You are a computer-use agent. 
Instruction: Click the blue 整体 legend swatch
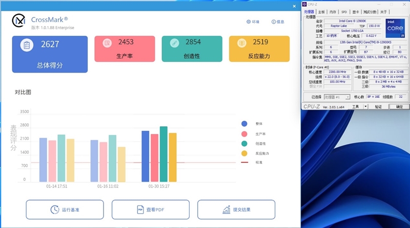244,124
